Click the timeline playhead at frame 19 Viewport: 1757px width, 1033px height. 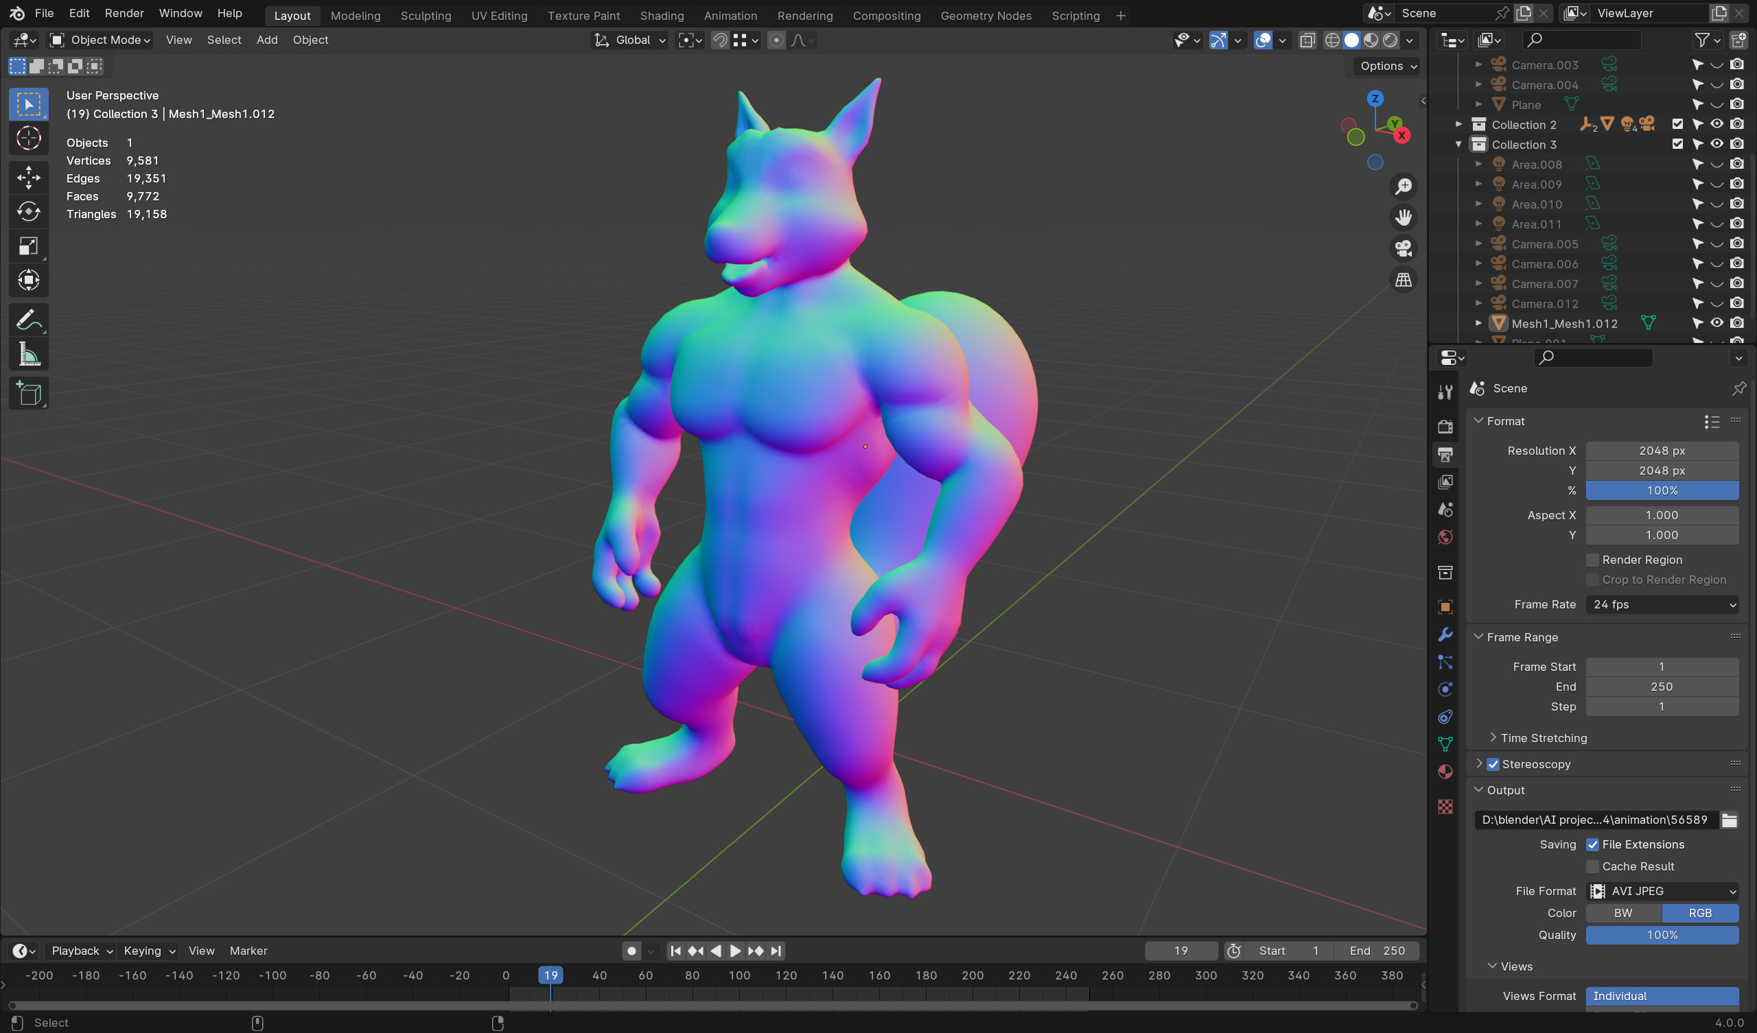click(x=550, y=976)
